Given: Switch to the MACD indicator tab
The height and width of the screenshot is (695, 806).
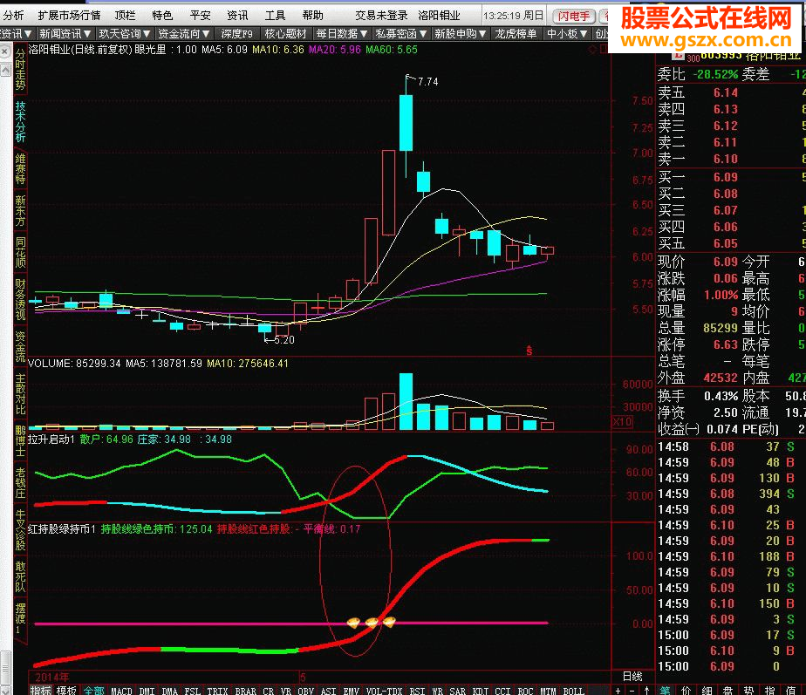Looking at the screenshot, I should click(x=121, y=691).
